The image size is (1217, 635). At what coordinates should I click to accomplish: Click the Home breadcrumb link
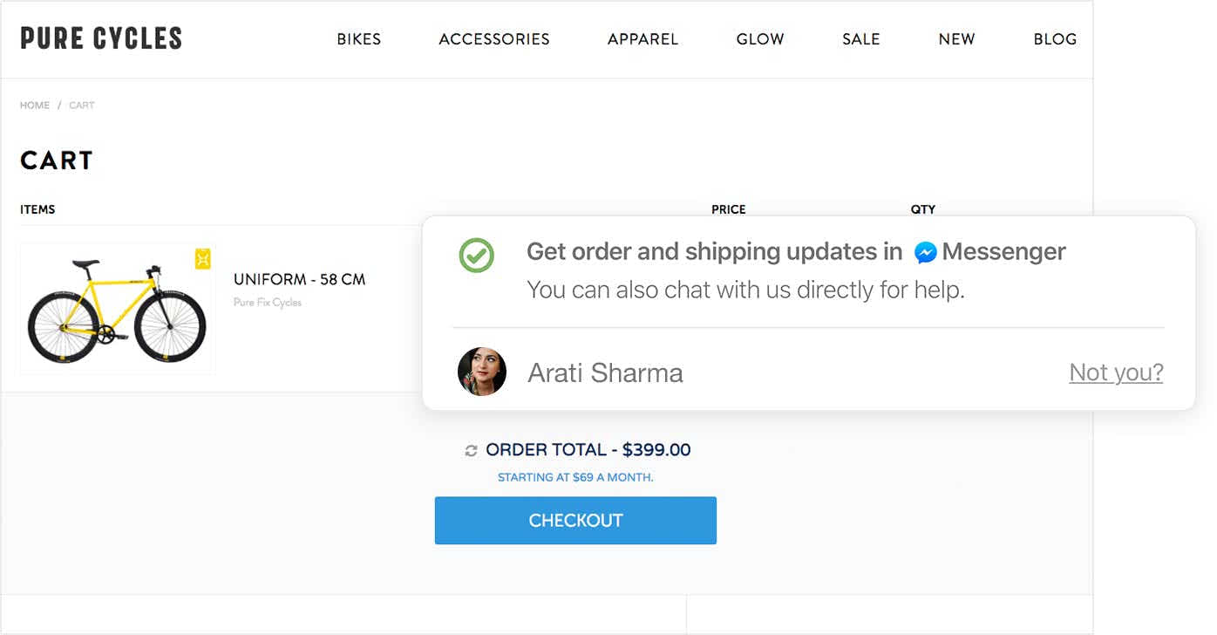pyautogui.click(x=35, y=106)
